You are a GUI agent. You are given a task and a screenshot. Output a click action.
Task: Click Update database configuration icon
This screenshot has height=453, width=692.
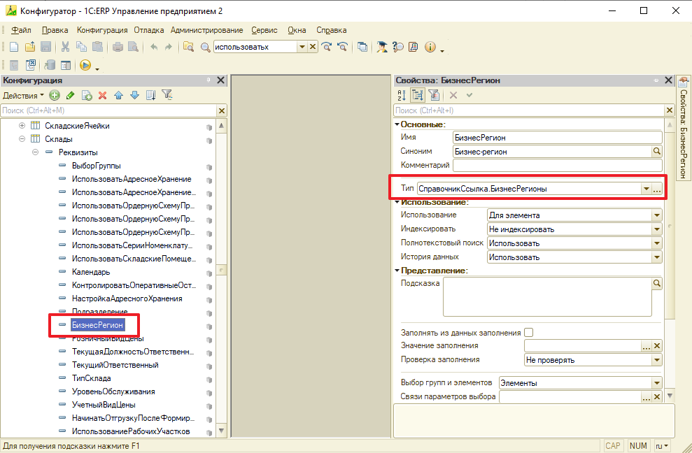click(x=50, y=65)
